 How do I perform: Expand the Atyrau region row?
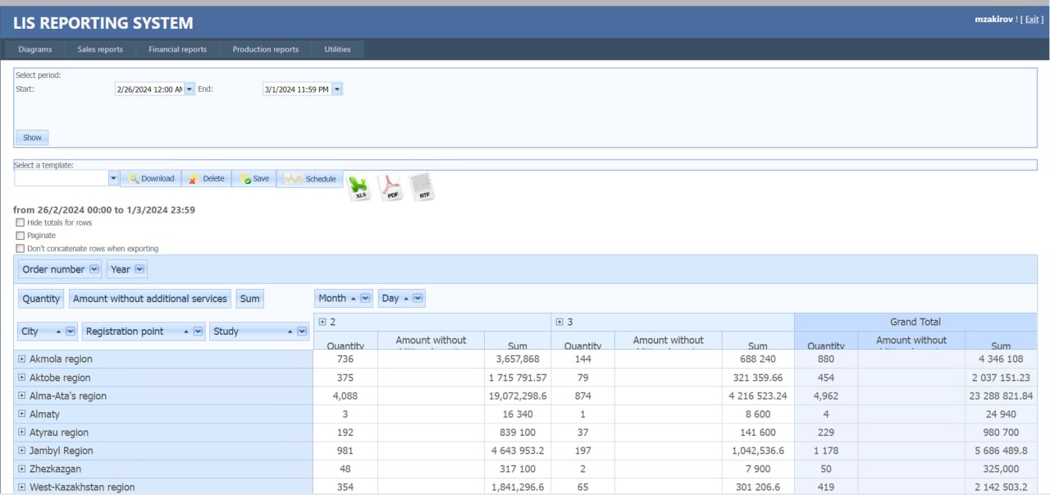(22, 432)
